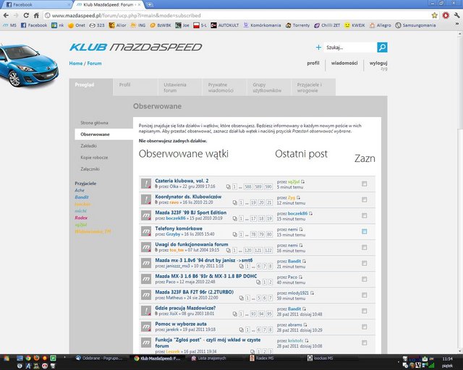The height and width of the screenshot is (370, 463).
Task: Open friend Bandit profile in sidebar
Action: point(82,197)
